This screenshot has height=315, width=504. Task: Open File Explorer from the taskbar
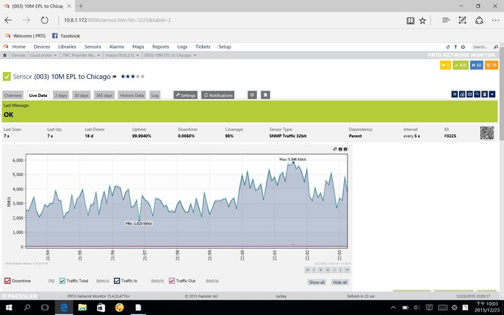[82, 307]
